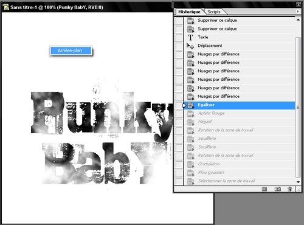Click the Flou gaussien state icon
This screenshot has height=225, width=304.
(190, 173)
